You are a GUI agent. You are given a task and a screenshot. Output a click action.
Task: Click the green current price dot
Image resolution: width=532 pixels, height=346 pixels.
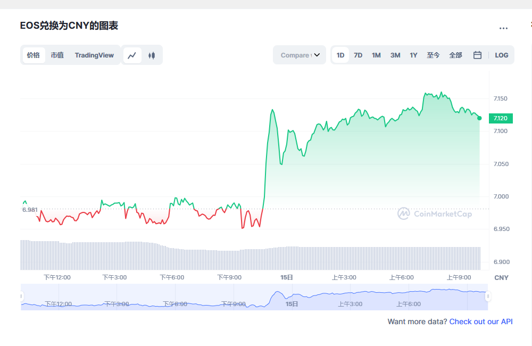[479, 118]
